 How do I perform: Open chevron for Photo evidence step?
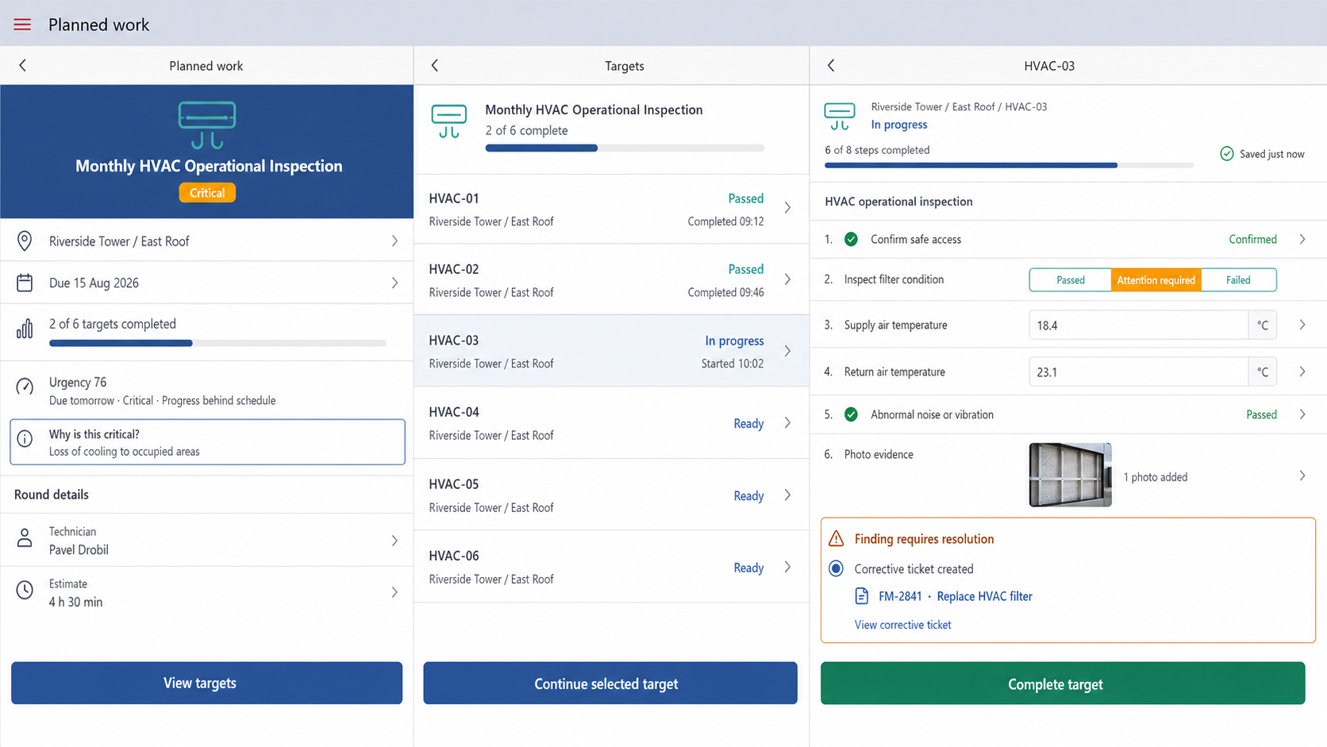(1302, 476)
